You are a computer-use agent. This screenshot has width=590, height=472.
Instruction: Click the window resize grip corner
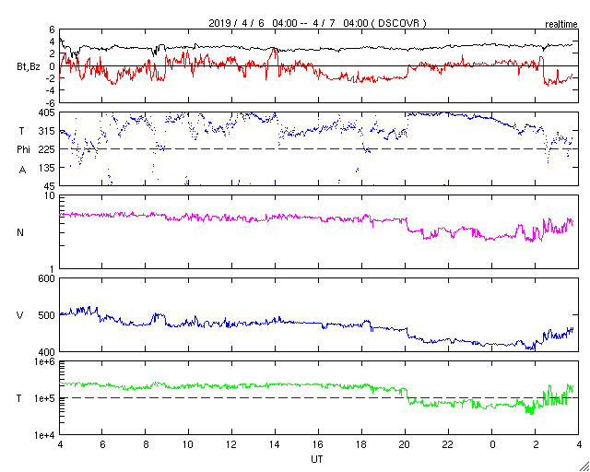pos(584,466)
